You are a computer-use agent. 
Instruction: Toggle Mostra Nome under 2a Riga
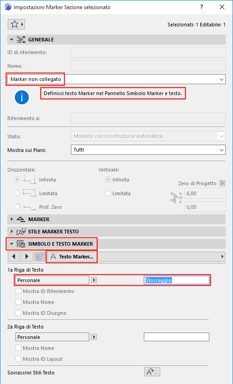click(x=18, y=348)
